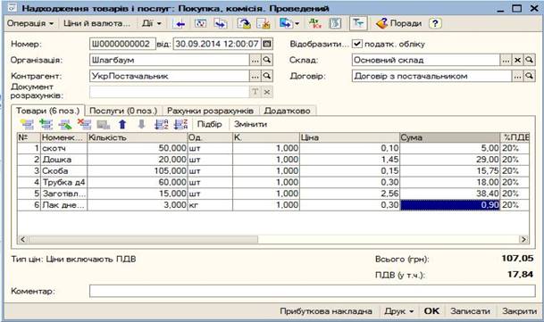This screenshot has width=544, height=322.
Task: Delete row with red X icon
Action: 84,124
